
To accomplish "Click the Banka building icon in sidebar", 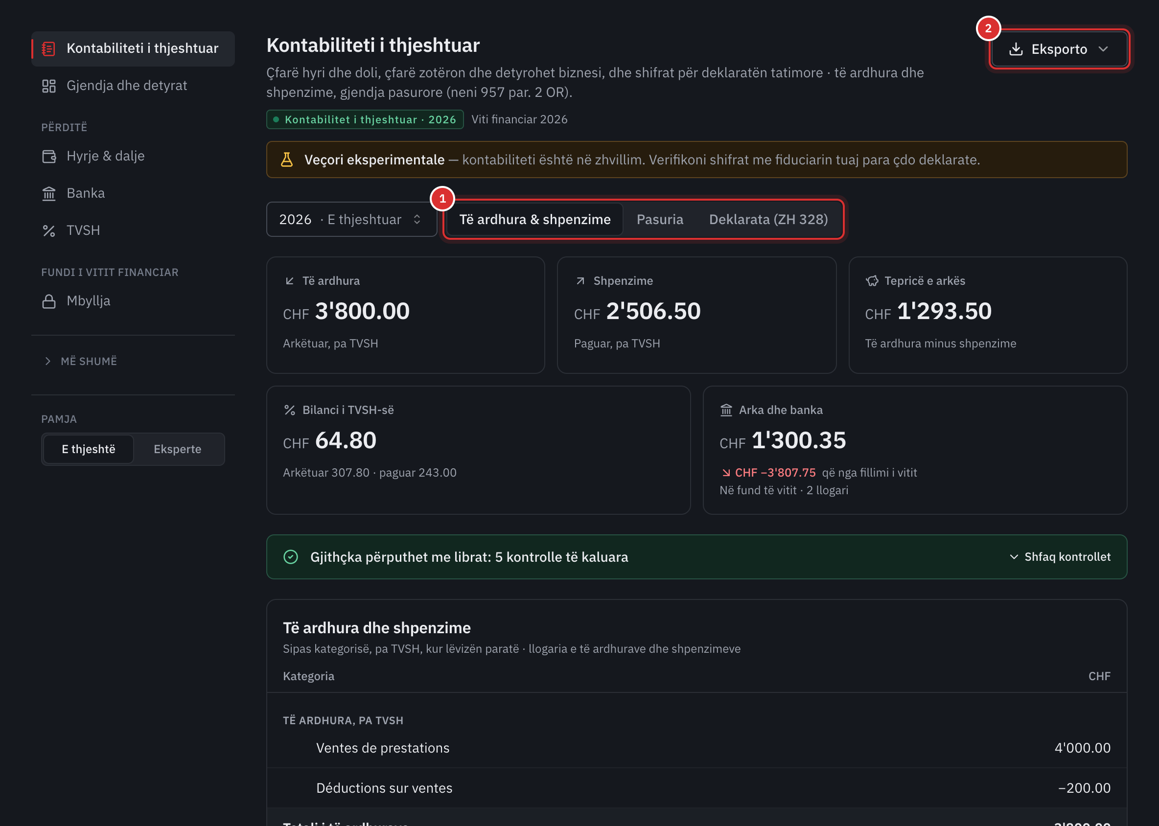I will [x=48, y=193].
